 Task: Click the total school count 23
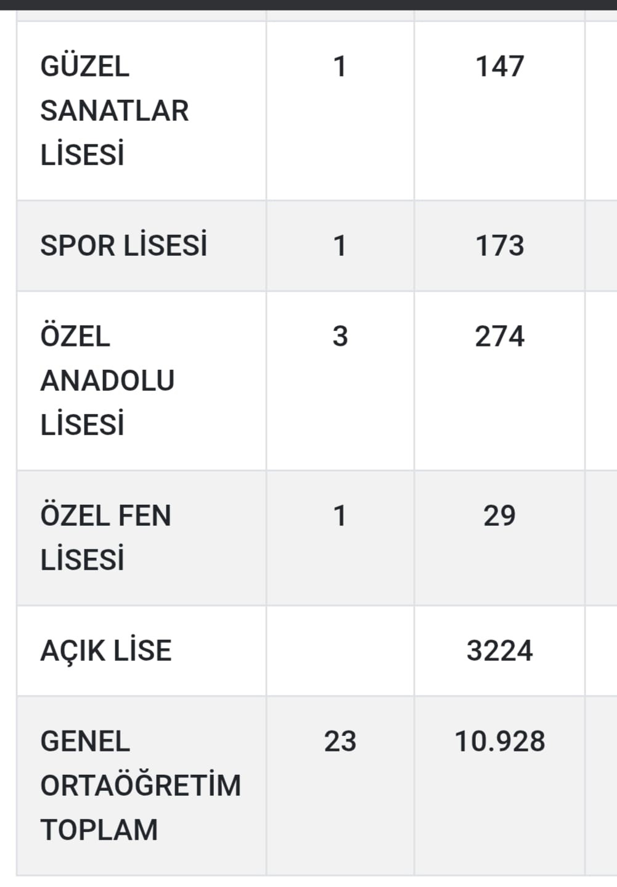pyautogui.click(x=340, y=742)
